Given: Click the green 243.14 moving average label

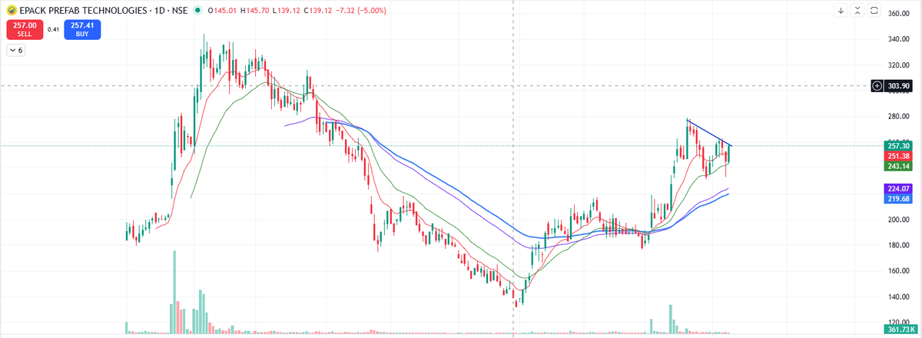Looking at the screenshot, I should pos(899,166).
